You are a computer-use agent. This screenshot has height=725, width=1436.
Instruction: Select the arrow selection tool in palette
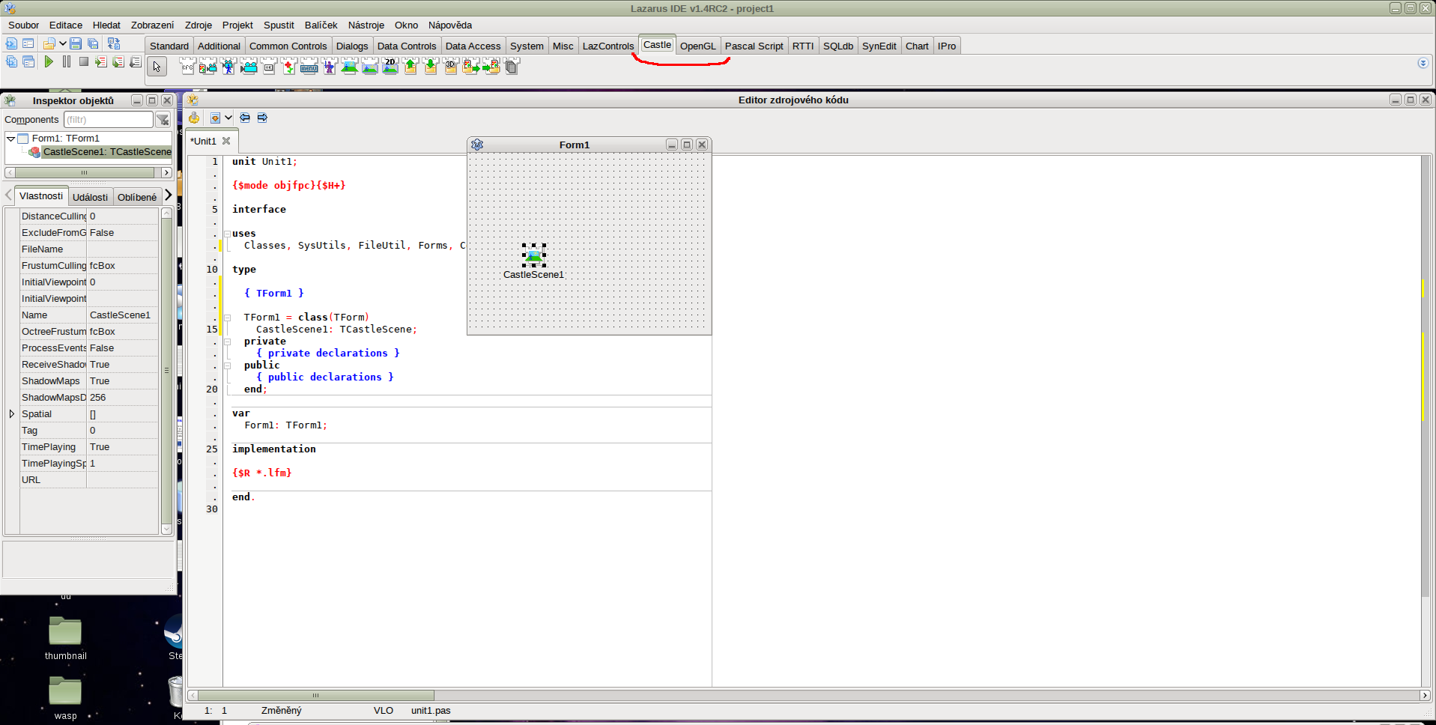coord(157,67)
